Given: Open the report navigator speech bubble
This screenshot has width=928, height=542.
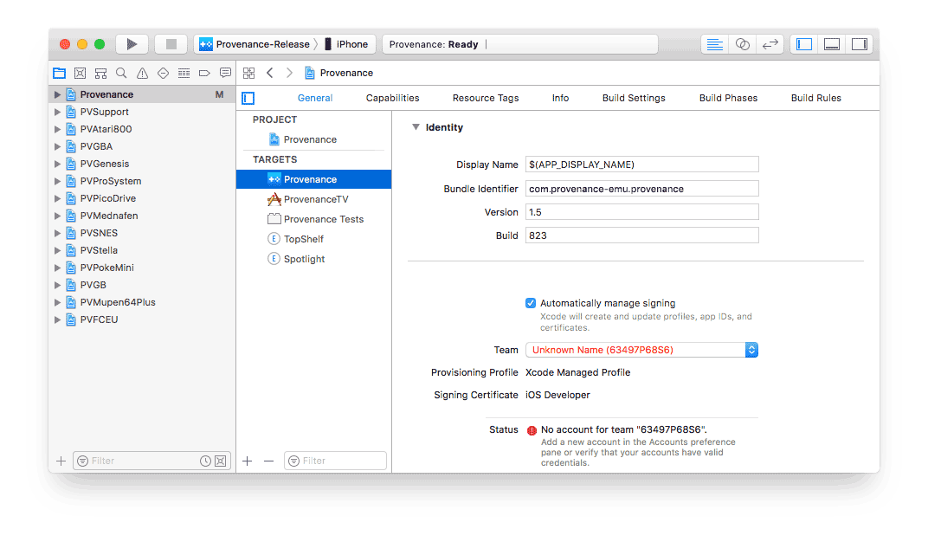Looking at the screenshot, I should pos(225,74).
